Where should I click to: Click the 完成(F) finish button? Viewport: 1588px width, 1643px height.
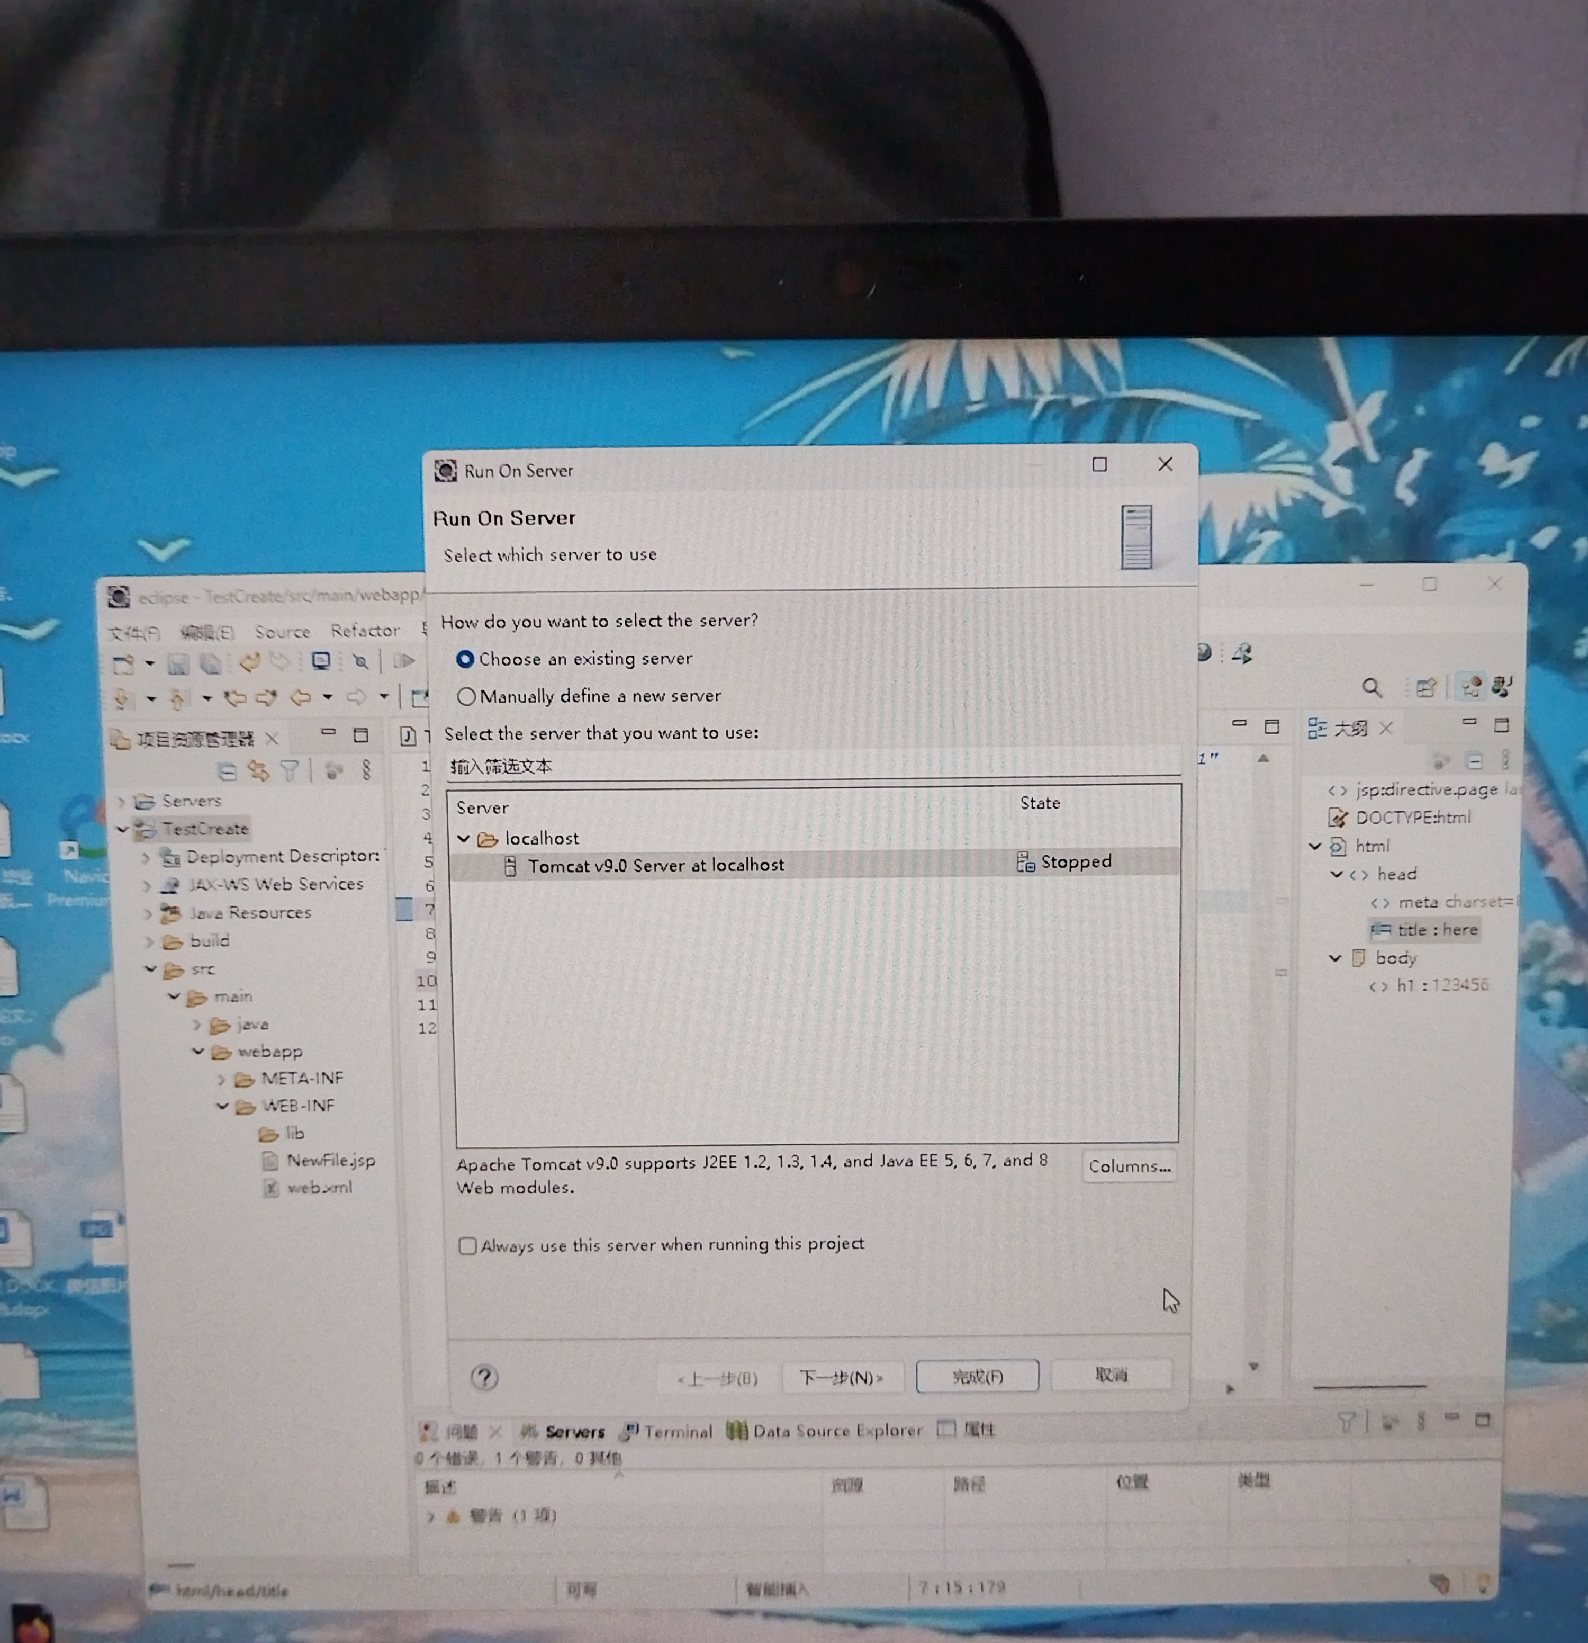tap(977, 1377)
